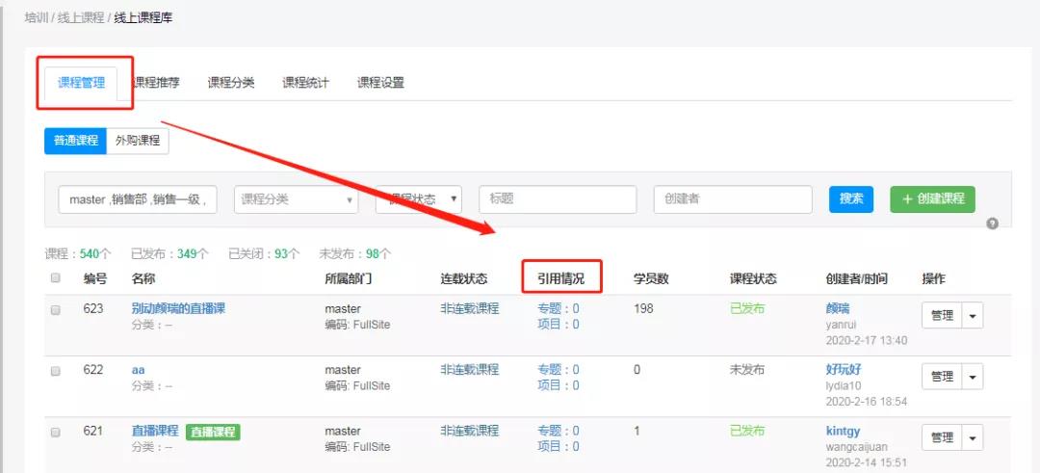1040x473 pixels.
Task: Click 项目 : 0 link for course 622
Action: pos(559,385)
